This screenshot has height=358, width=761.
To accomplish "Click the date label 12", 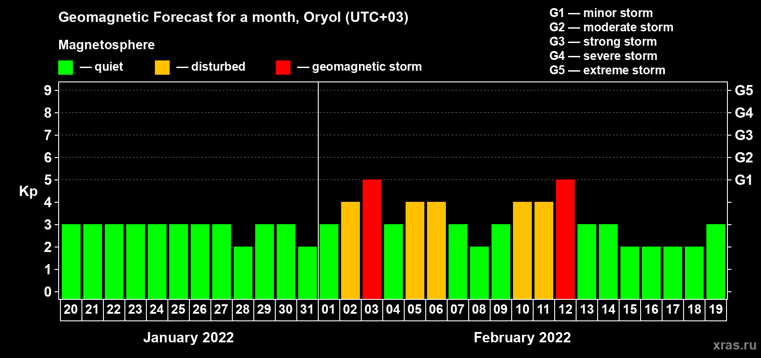I will 565,309.
